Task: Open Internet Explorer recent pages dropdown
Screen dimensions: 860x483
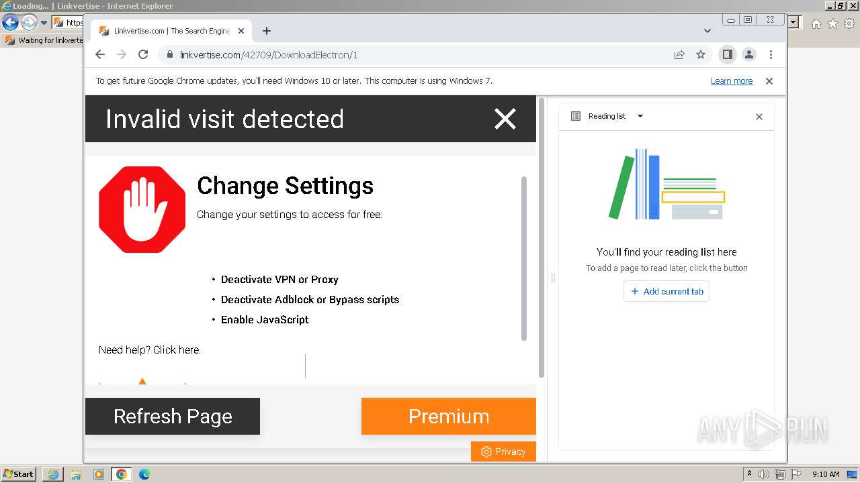Action: [44, 23]
